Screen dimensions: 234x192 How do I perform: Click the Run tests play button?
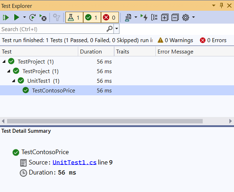click(16, 17)
